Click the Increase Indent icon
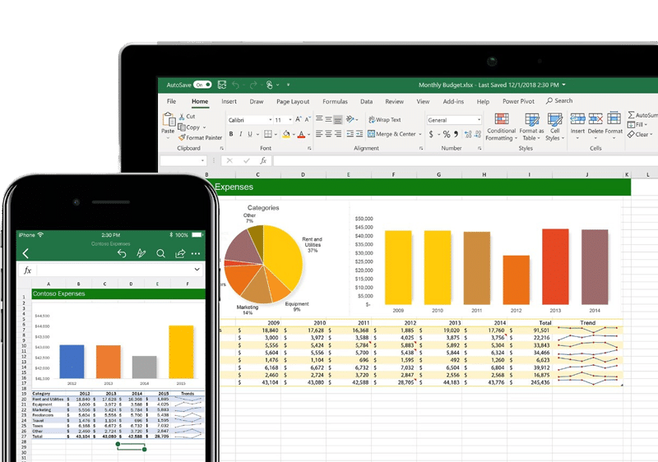Screen dimensions: 658x462 [x=359, y=134]
